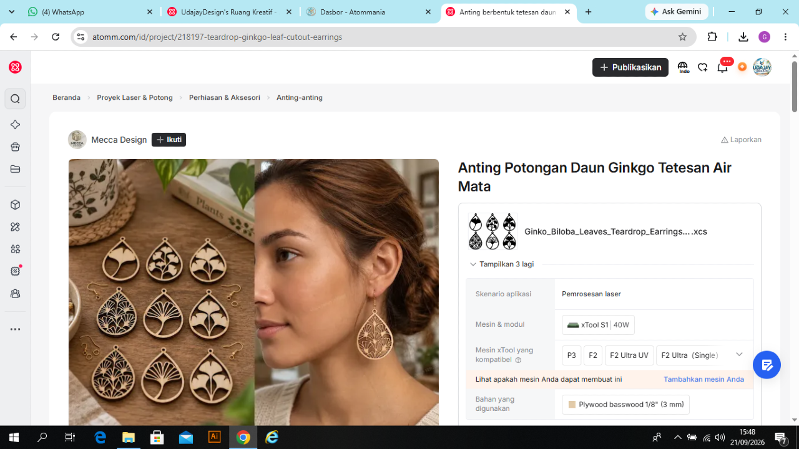Screen dimensions: 799x449
Task: Select the Plywood basswood material swatch
Action: click(x=626, y=405)
